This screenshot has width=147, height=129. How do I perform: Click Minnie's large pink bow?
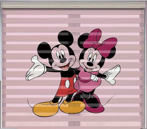click(100, 42)
